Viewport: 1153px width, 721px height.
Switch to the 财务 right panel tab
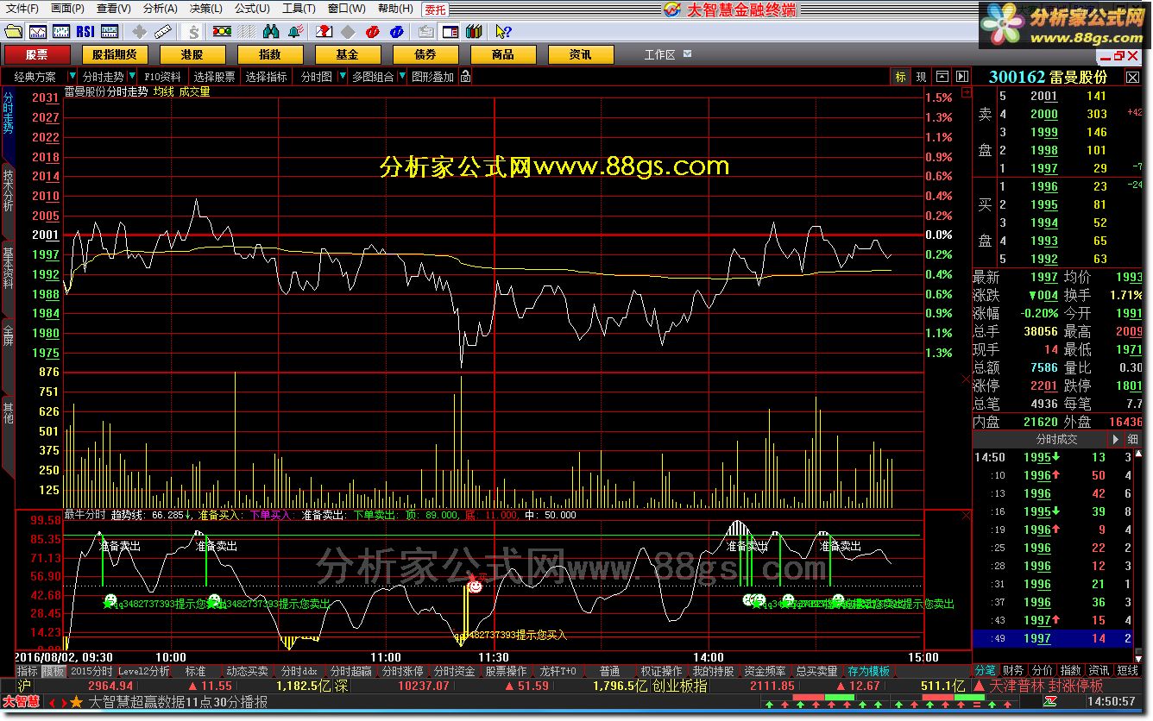pos(1014,670)
